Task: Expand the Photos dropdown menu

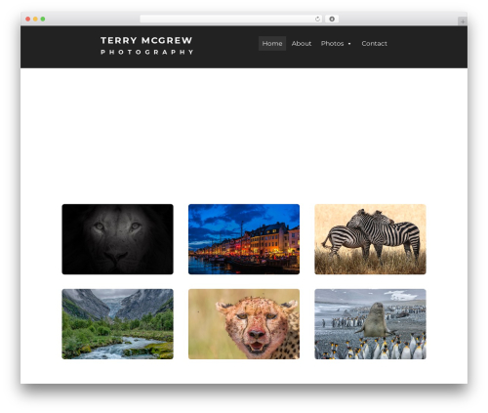Action: (x=336, y=43)
